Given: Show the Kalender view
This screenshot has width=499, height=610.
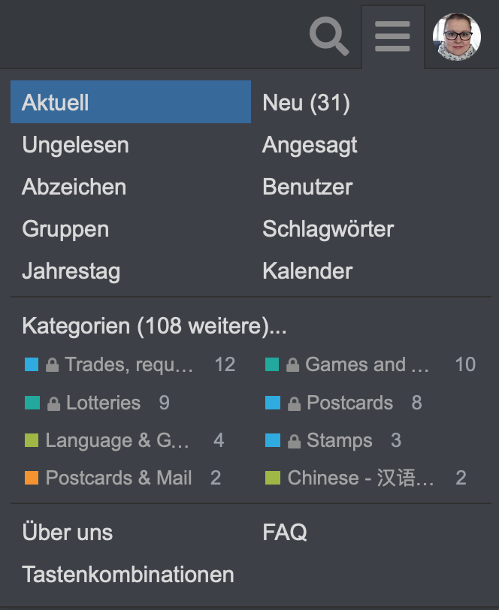Looking at the screenshot, I should click(307, 270).
